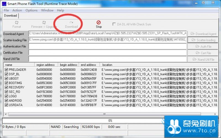Image resolution: width=221 pixels, height=138 pixels.
Task: Click the 0% progress bar
Action: click(110, 121)
